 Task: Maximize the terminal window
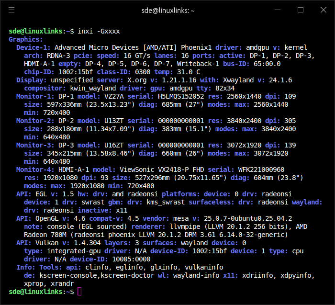(301, 10)
